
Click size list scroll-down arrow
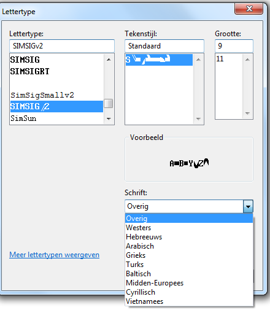point(247,114)
